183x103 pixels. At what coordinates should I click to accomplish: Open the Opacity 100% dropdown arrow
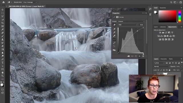point(181,67)
